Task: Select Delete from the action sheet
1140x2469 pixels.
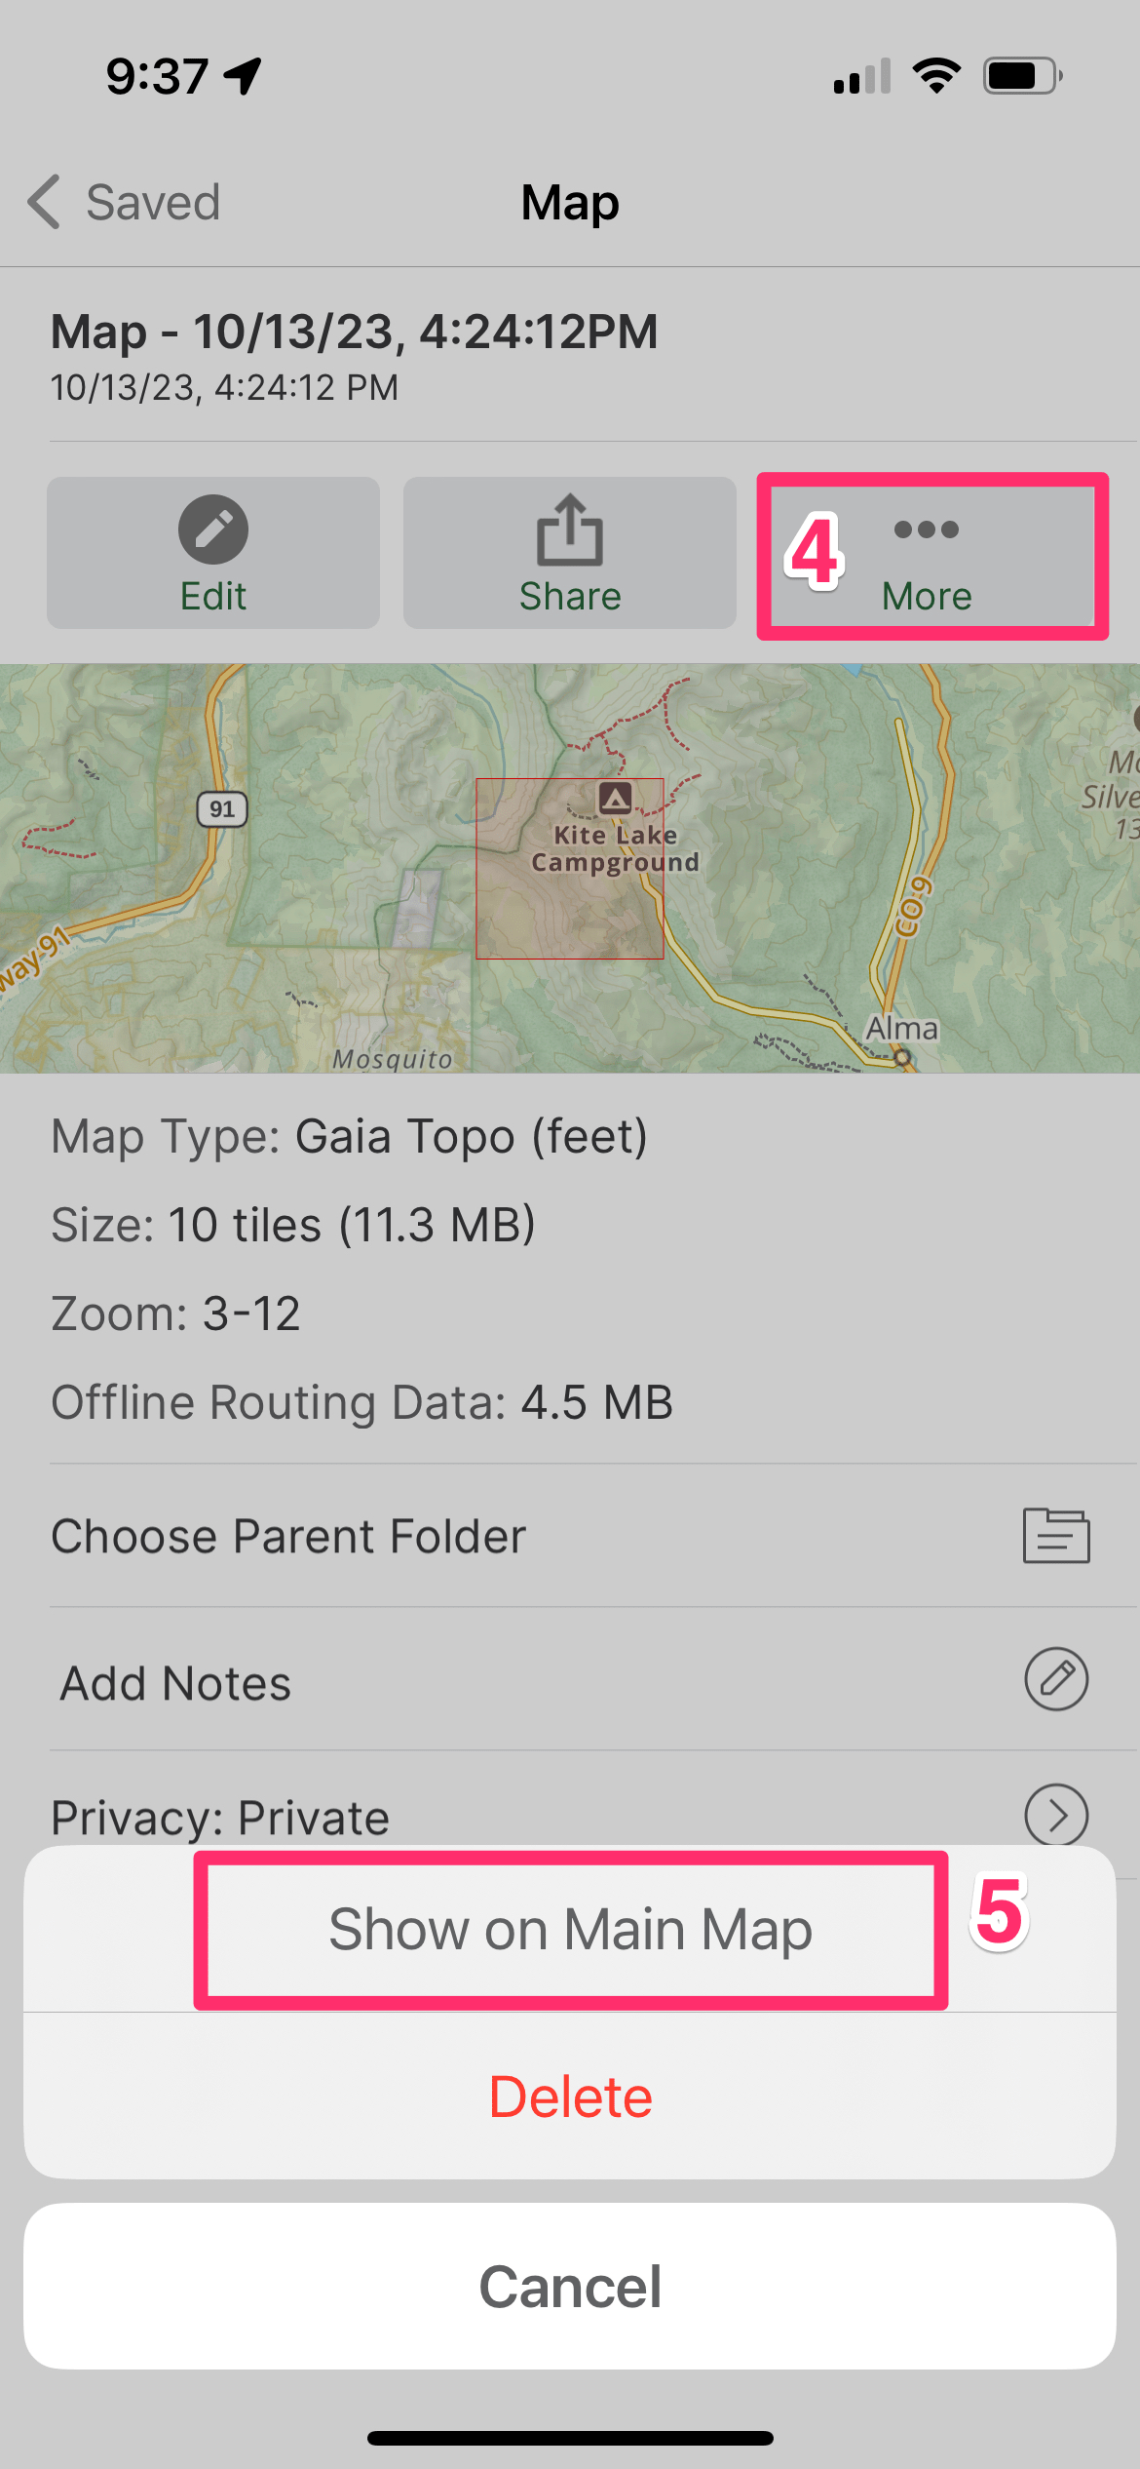Action: (570, 2095)
